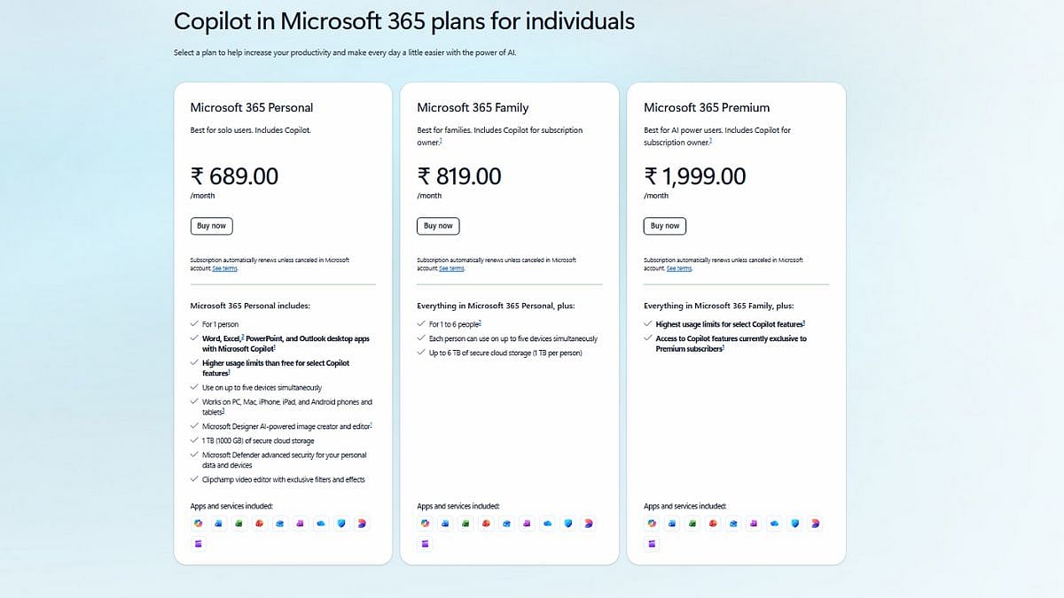Click Buy now for Microsoft 365 Personal
Viewport: 1064px width, 598px height.
tap(211, 226)
